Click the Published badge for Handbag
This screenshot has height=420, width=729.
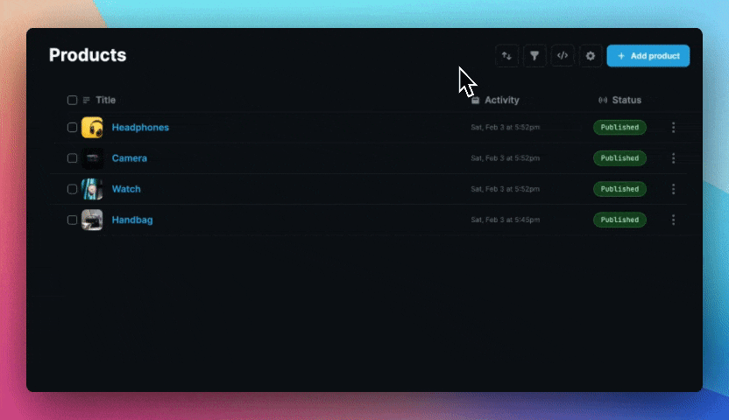click(x=619, y=220)
